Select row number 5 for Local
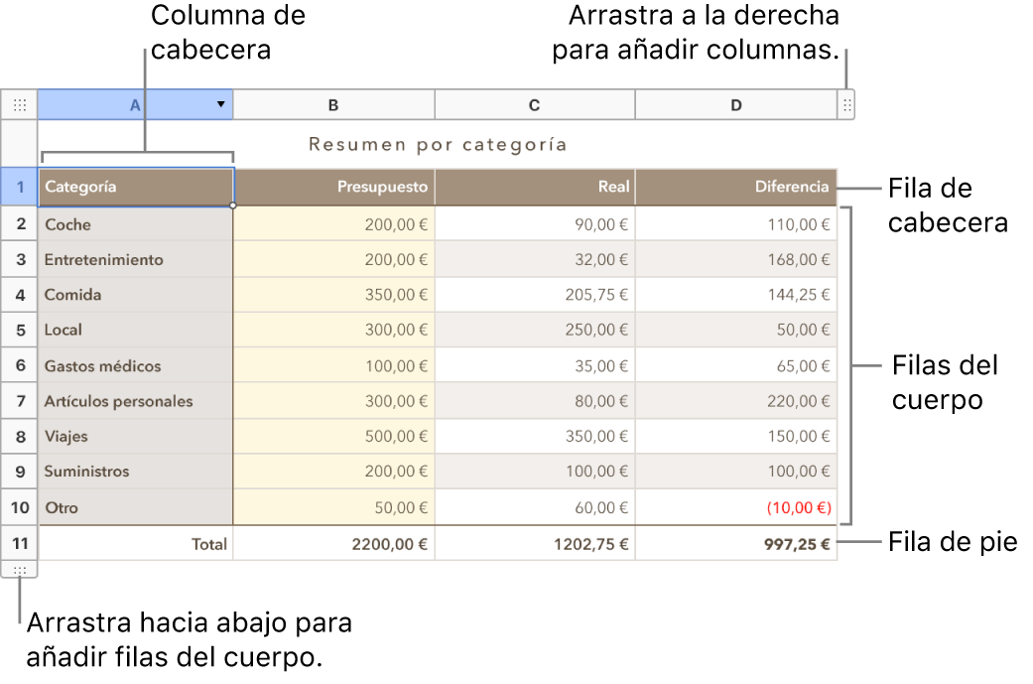 coord(19,330)
